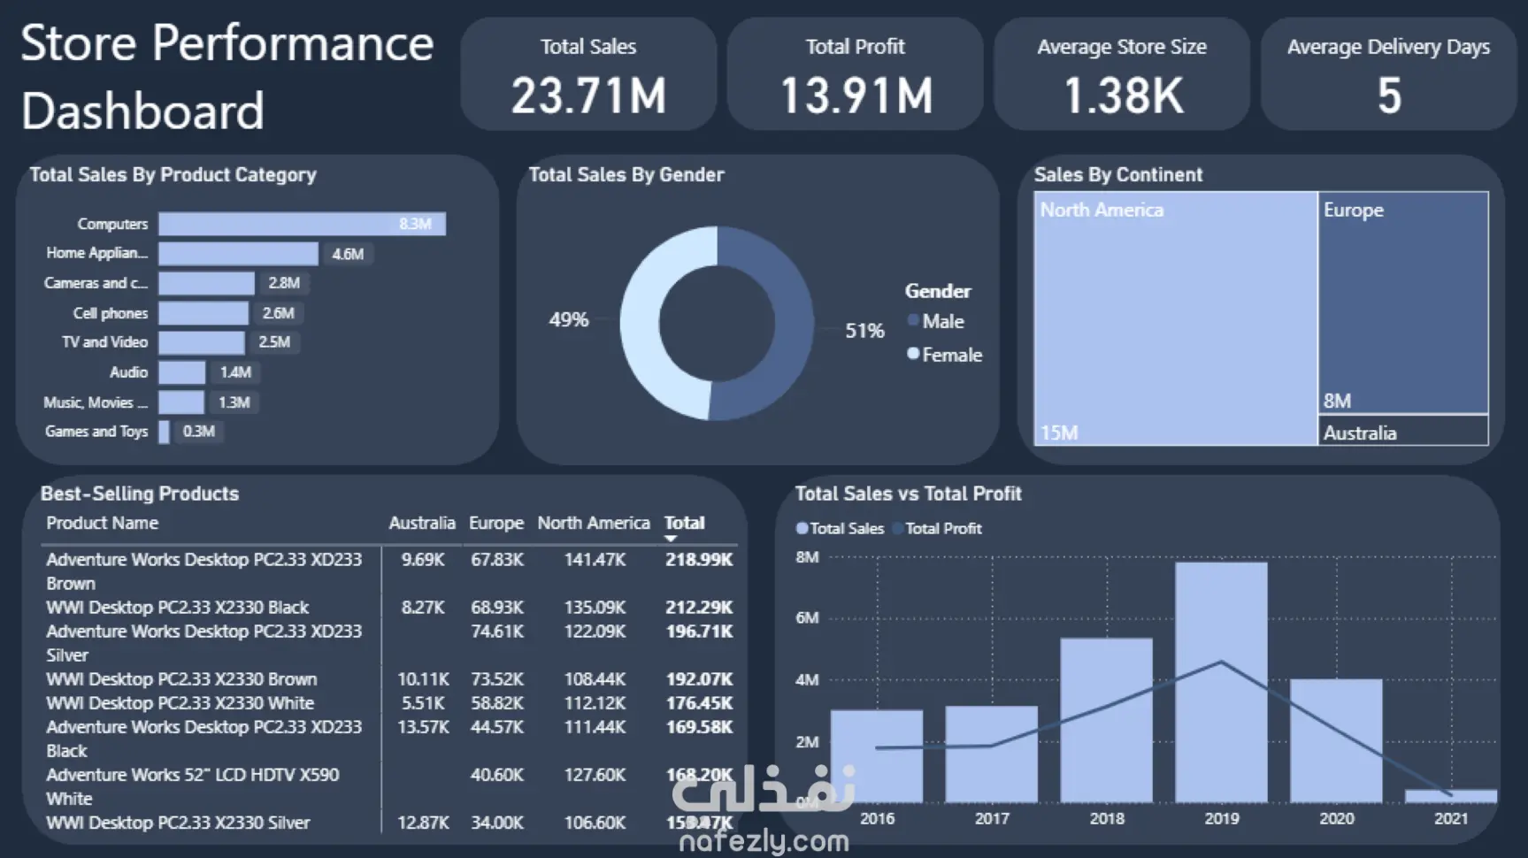This screenshot has height=858, width=1528.
Task: Open the Total Sales KPI card
Action: [588, 74]
